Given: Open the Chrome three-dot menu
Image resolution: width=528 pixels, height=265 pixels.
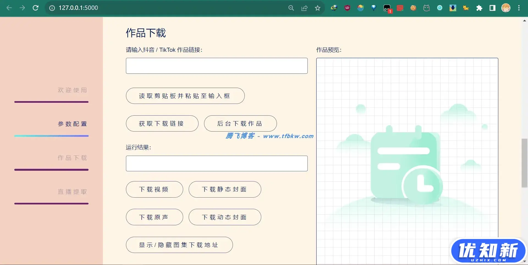Looking at the screenshot, I should (x=519, y=8).
